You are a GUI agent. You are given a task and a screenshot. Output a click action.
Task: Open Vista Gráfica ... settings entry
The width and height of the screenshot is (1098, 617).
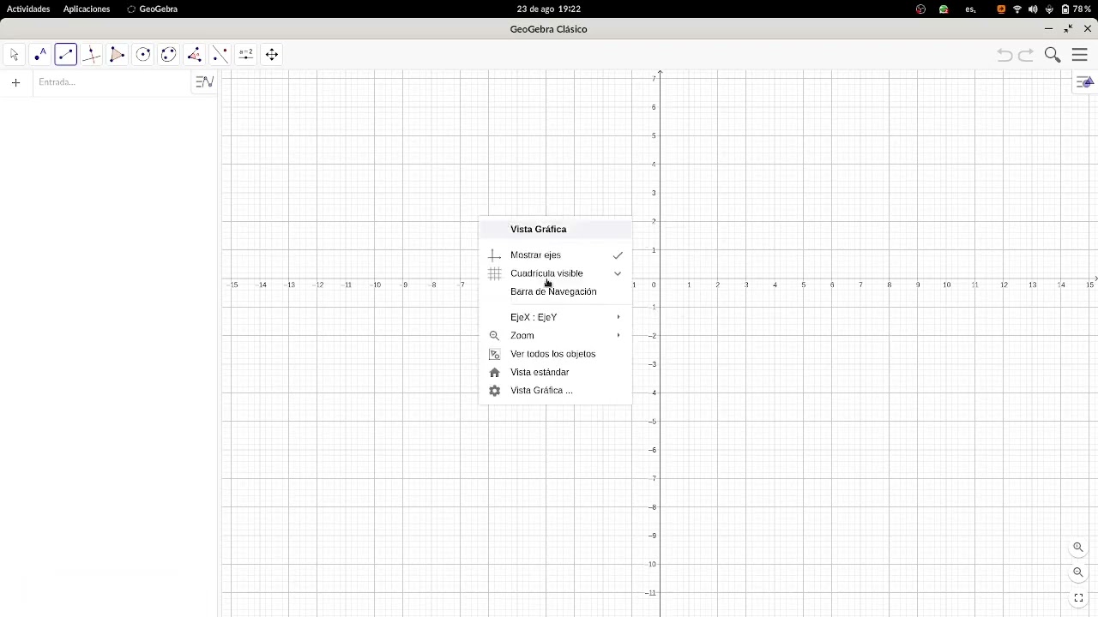pos(555,391)
